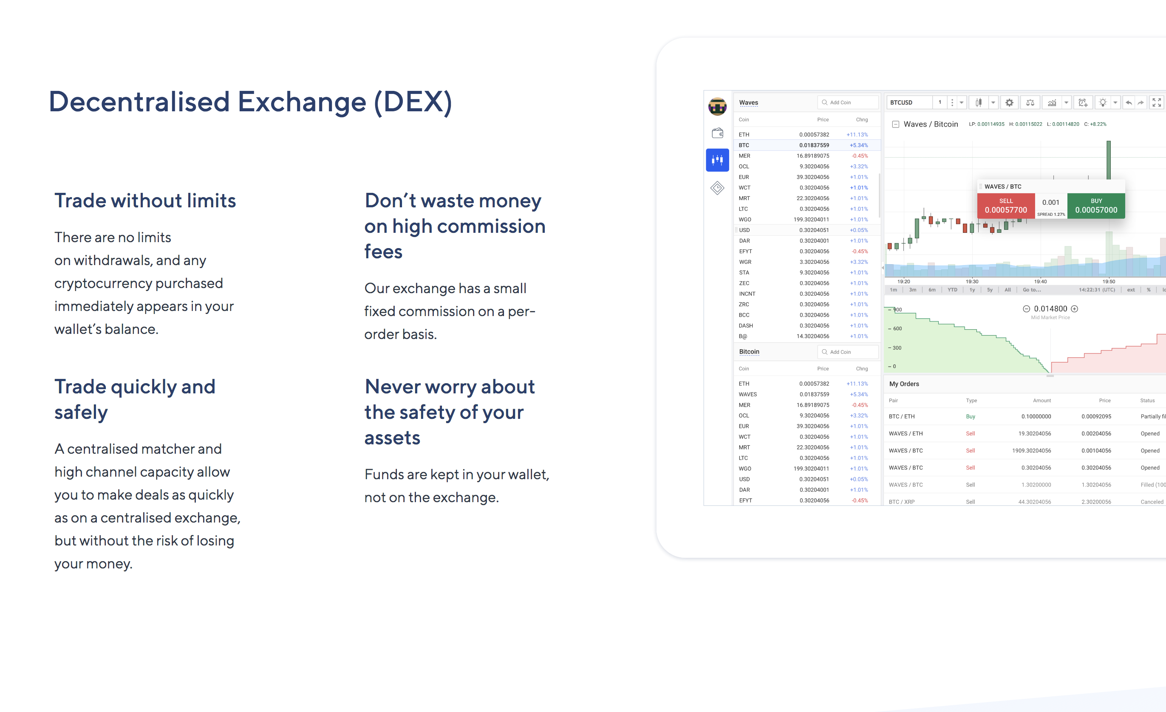Open the Wallet section in the sidebar
Viewport: 1166px width, 712px height.
717,133
